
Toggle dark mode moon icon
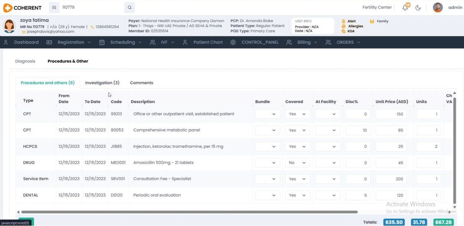(418, 8)
